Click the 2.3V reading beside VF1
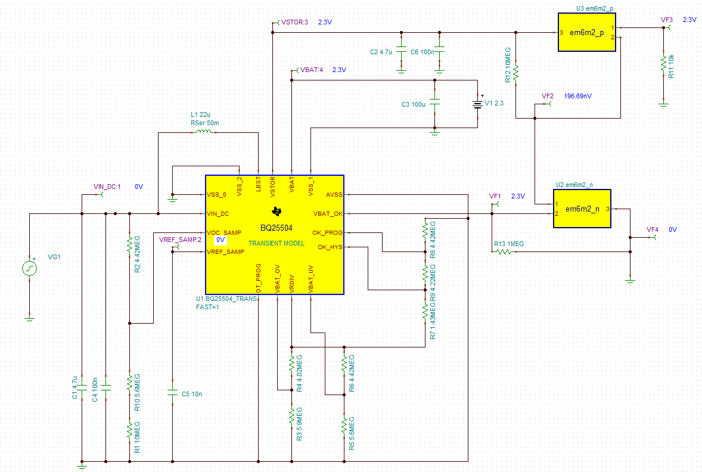This screenshot has width=702, height=472. click(518, 196)
